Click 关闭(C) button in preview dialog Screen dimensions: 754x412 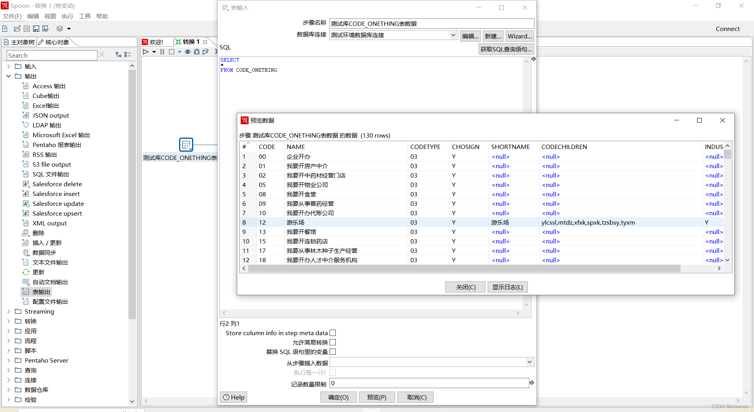(465, 287)
